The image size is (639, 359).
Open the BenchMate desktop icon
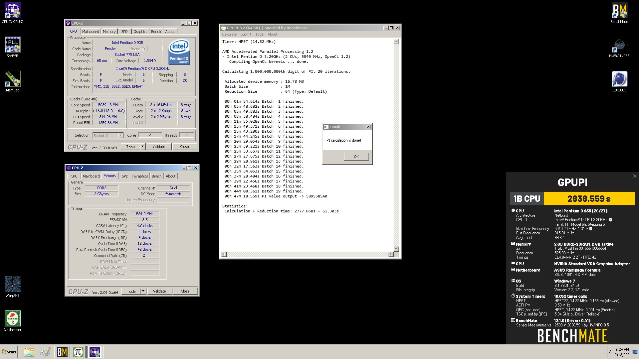(x=619, y=13)
